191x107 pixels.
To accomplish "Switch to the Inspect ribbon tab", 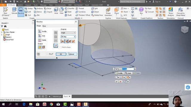I will [28, 5].
